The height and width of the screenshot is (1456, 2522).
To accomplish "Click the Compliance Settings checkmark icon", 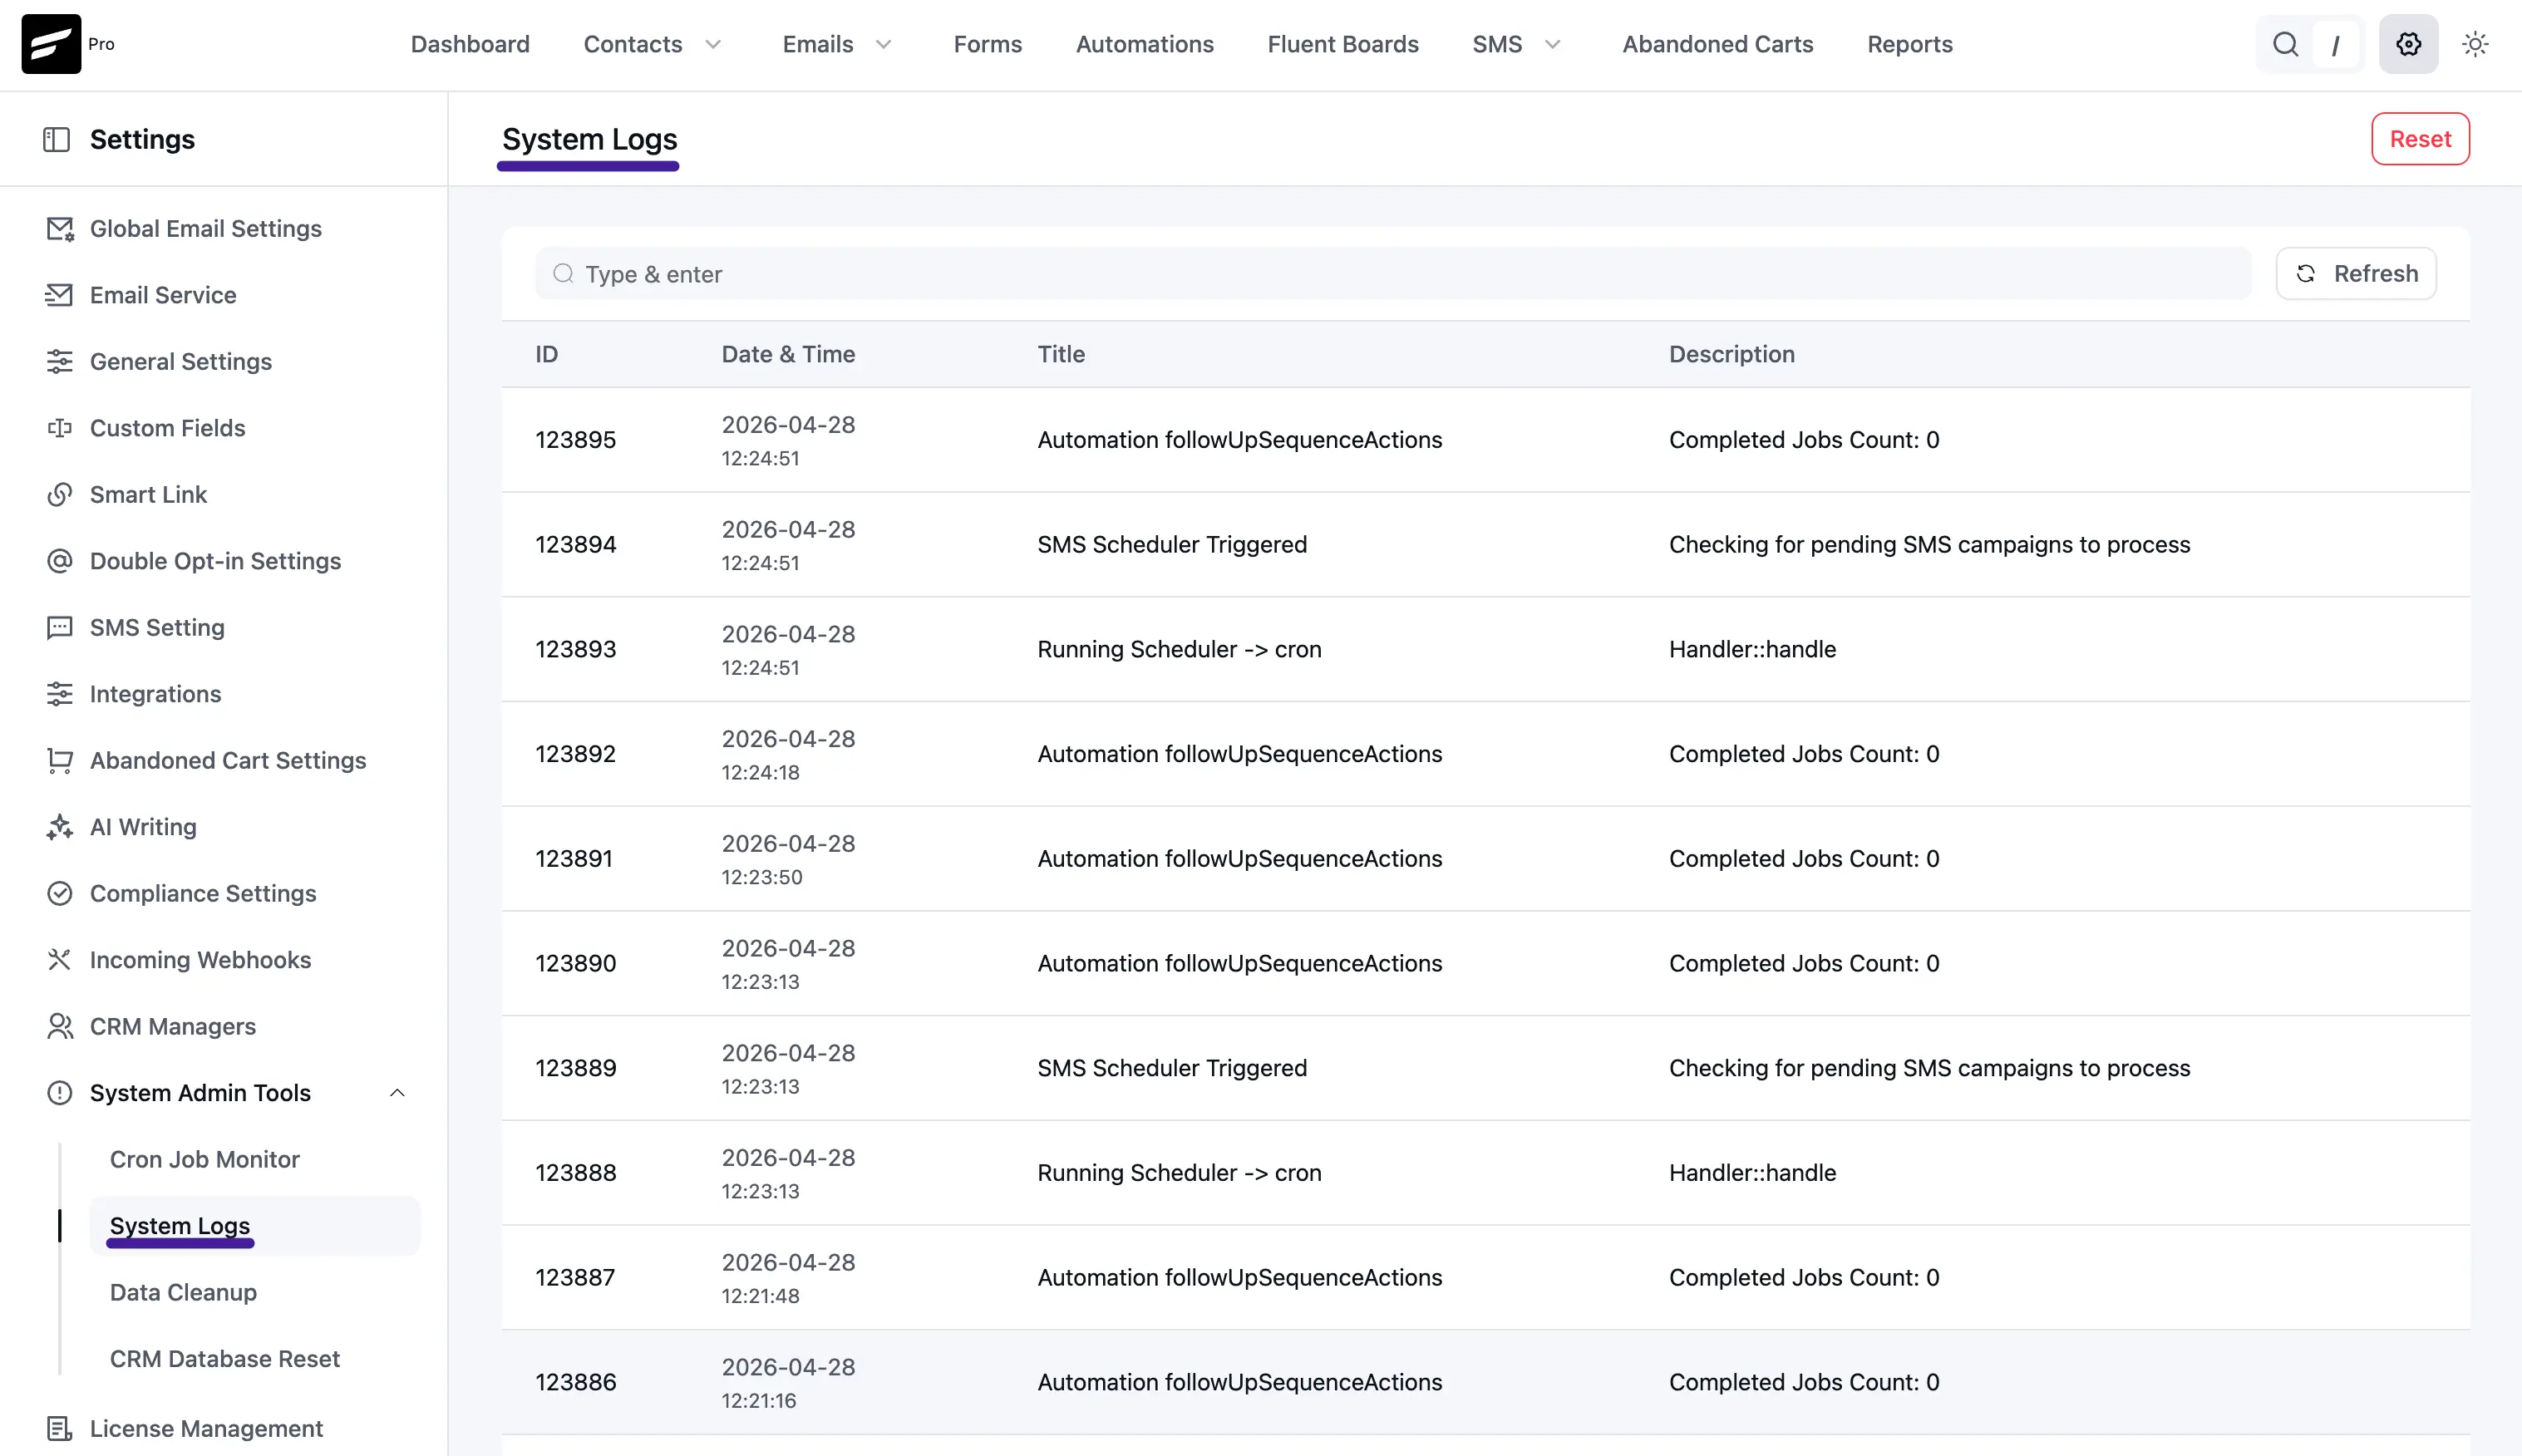I will click(x=59, y=894).
